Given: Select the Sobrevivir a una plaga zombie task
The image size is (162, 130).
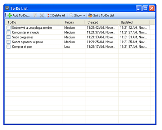Looking at the screenshot, I should point(32,28).
